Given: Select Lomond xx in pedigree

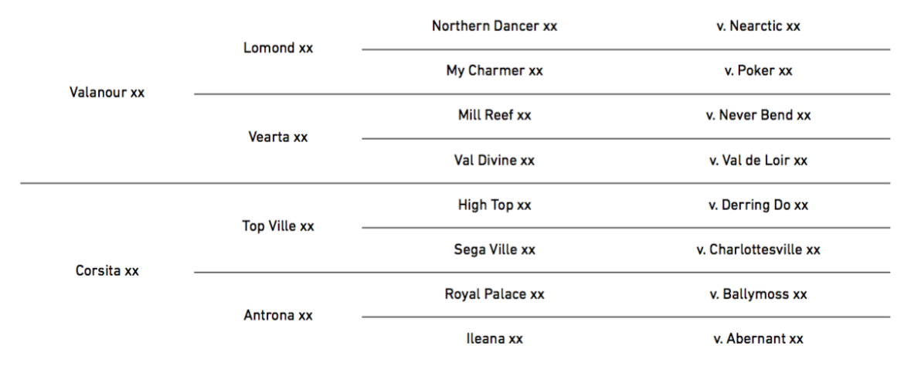Looking at the screenshot, I should point(278,48).
